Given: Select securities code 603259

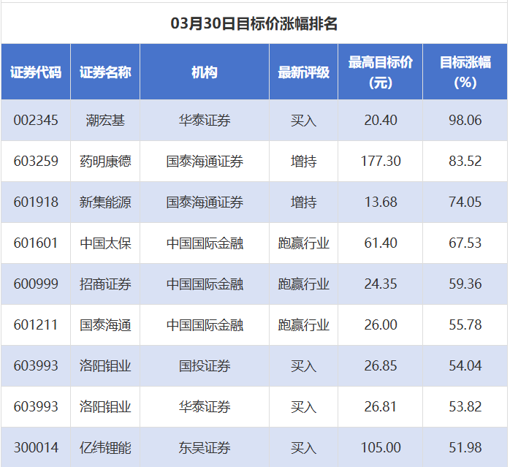Looking at the screenshot, I should [x=36, y=161].
